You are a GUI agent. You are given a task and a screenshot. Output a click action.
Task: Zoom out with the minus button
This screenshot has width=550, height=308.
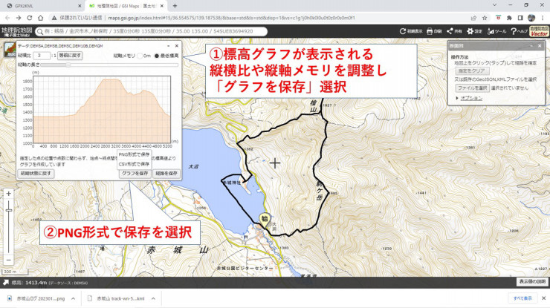tap(9, 260)
